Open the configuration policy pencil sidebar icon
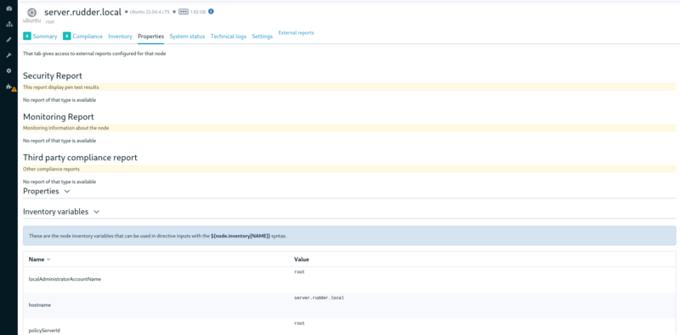680x335 pixels. (x=8, y=39)
